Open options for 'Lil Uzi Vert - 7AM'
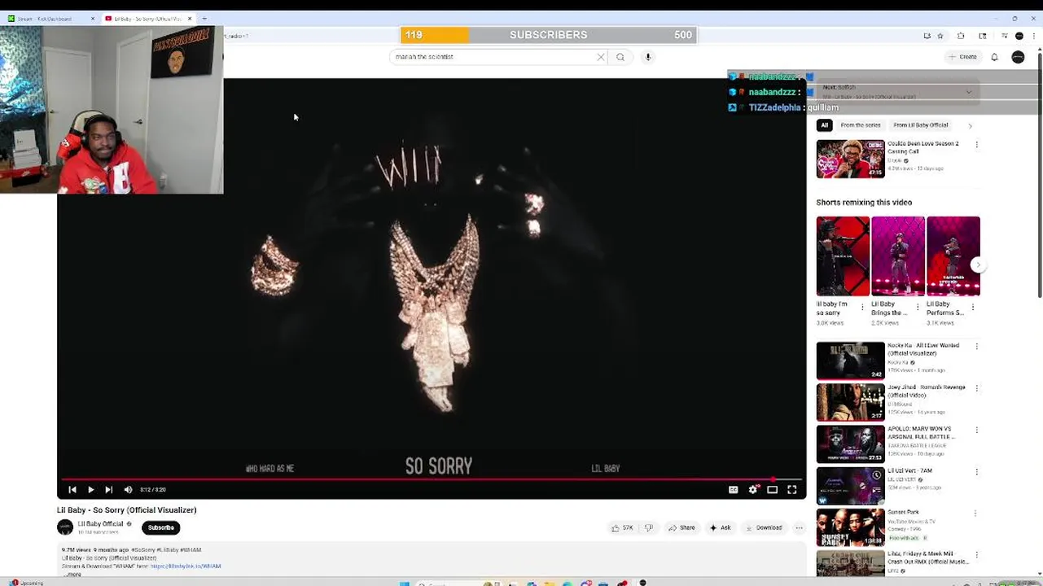 [x=976, y=472]
